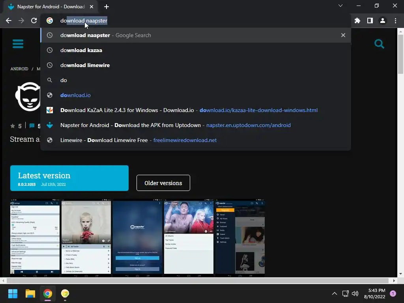Select the download kazaa suggestion
Image resolution: width=404 pixels, height=303 pixels.
[x=196, y=50]
